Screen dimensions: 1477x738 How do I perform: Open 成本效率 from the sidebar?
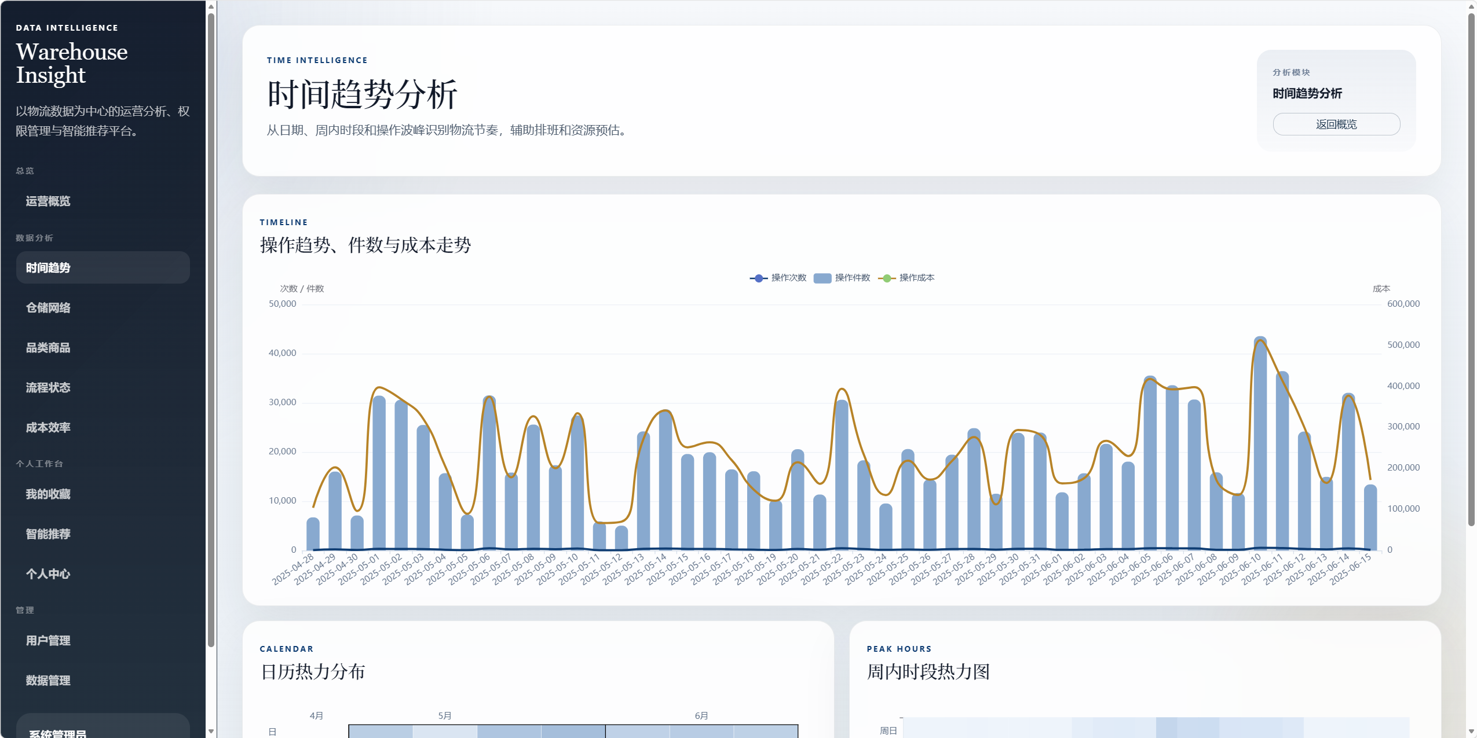48,428
